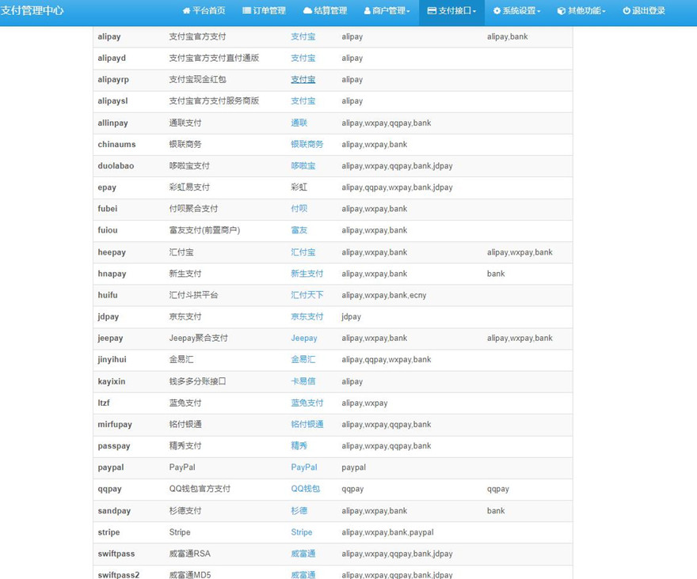This screenshot has width=697, height=579.
Task: Select the jinyihui plugin name
Action: (x=112, y=360)
